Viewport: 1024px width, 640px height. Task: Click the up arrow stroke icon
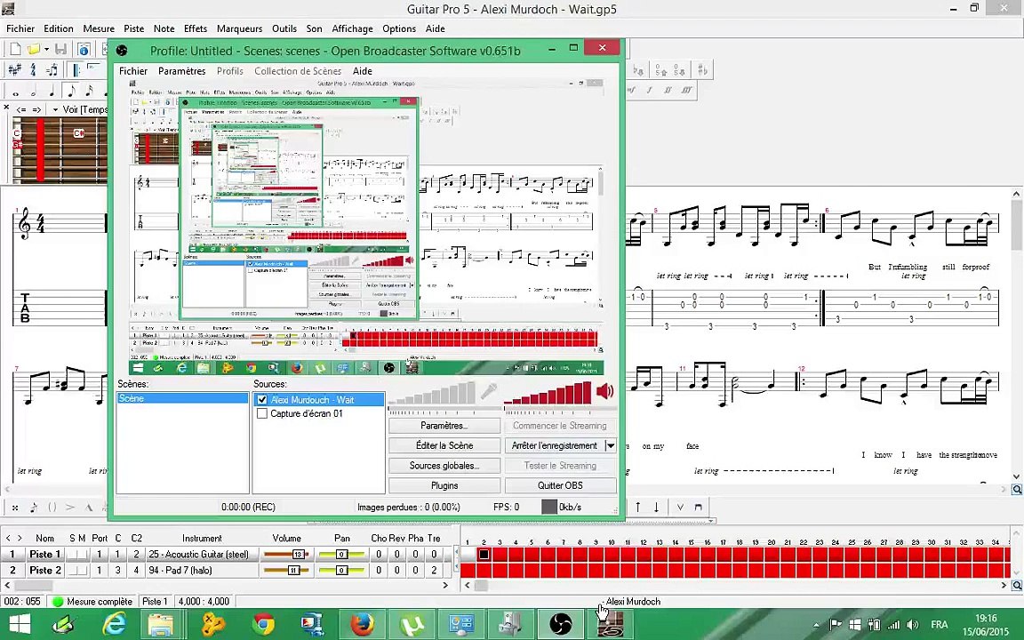(x=638, y=507)
